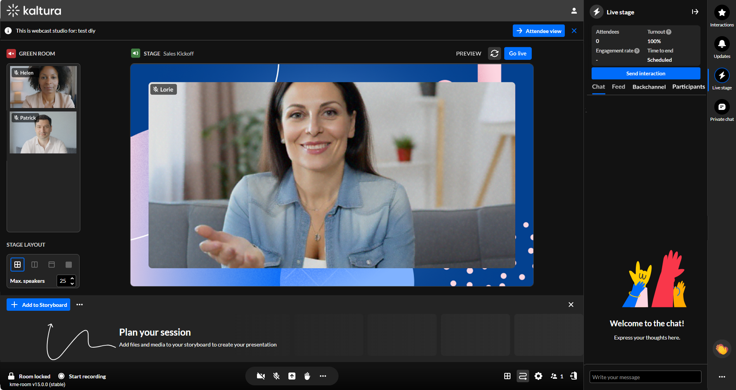
Task: Select the grid stage layout
Action: (x=17, y=265)
